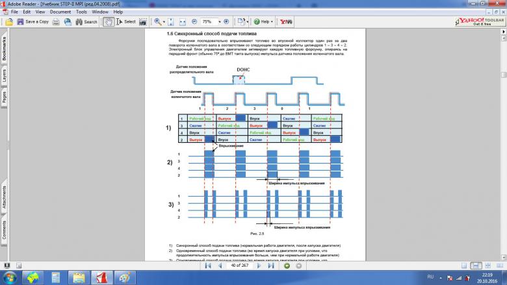Switch to Single Page layout
This screenshot has width=507, height=285.
pos(464,266)
